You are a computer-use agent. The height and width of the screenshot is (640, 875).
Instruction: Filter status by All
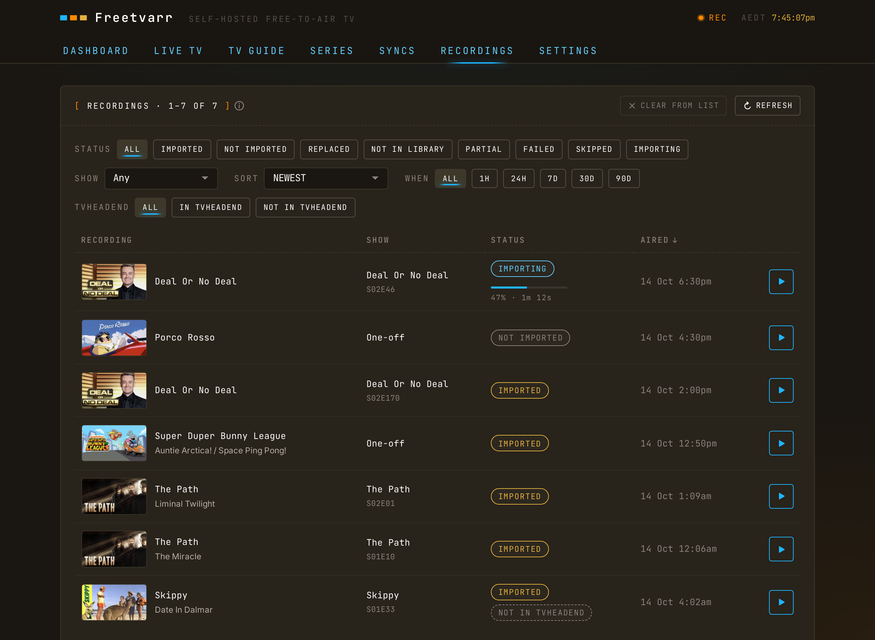click(x=132, y=149)
